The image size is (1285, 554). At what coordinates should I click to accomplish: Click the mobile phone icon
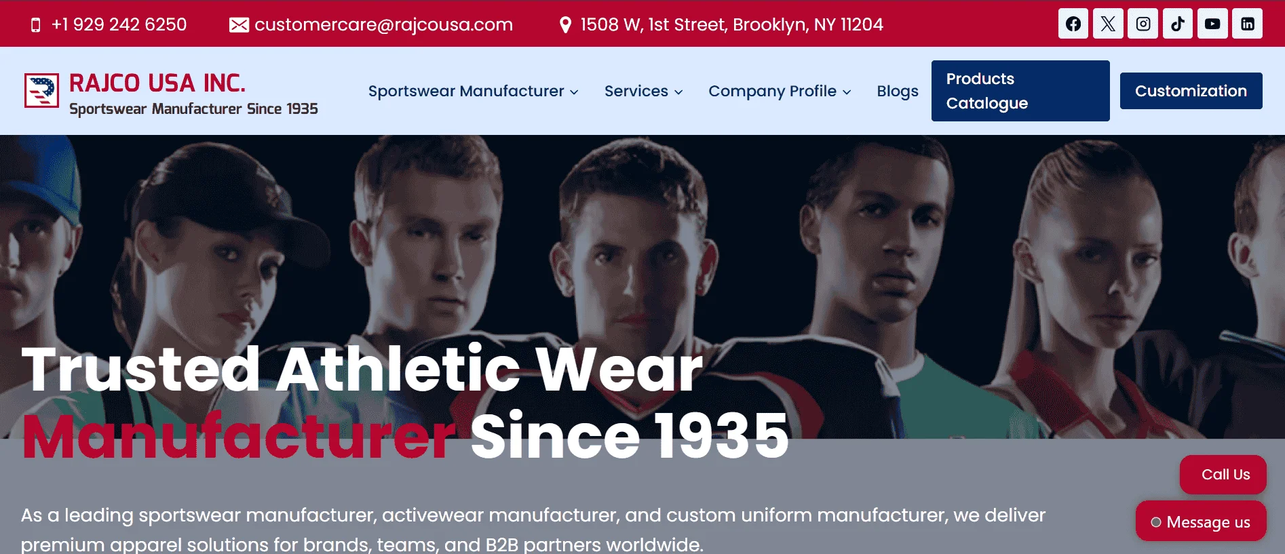tap(36, 25)
